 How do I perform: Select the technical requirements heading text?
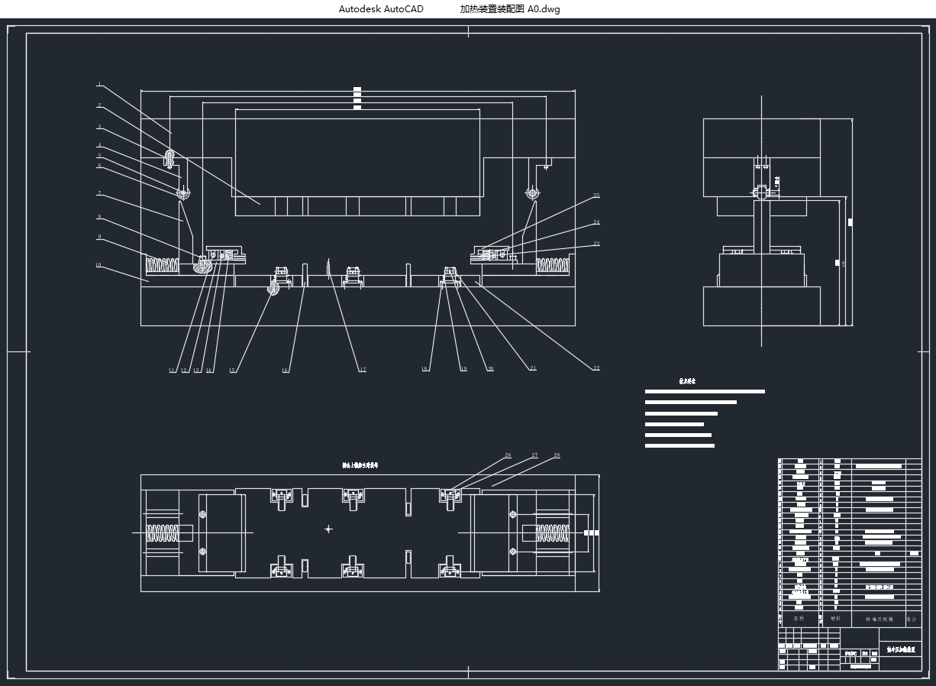687,380
